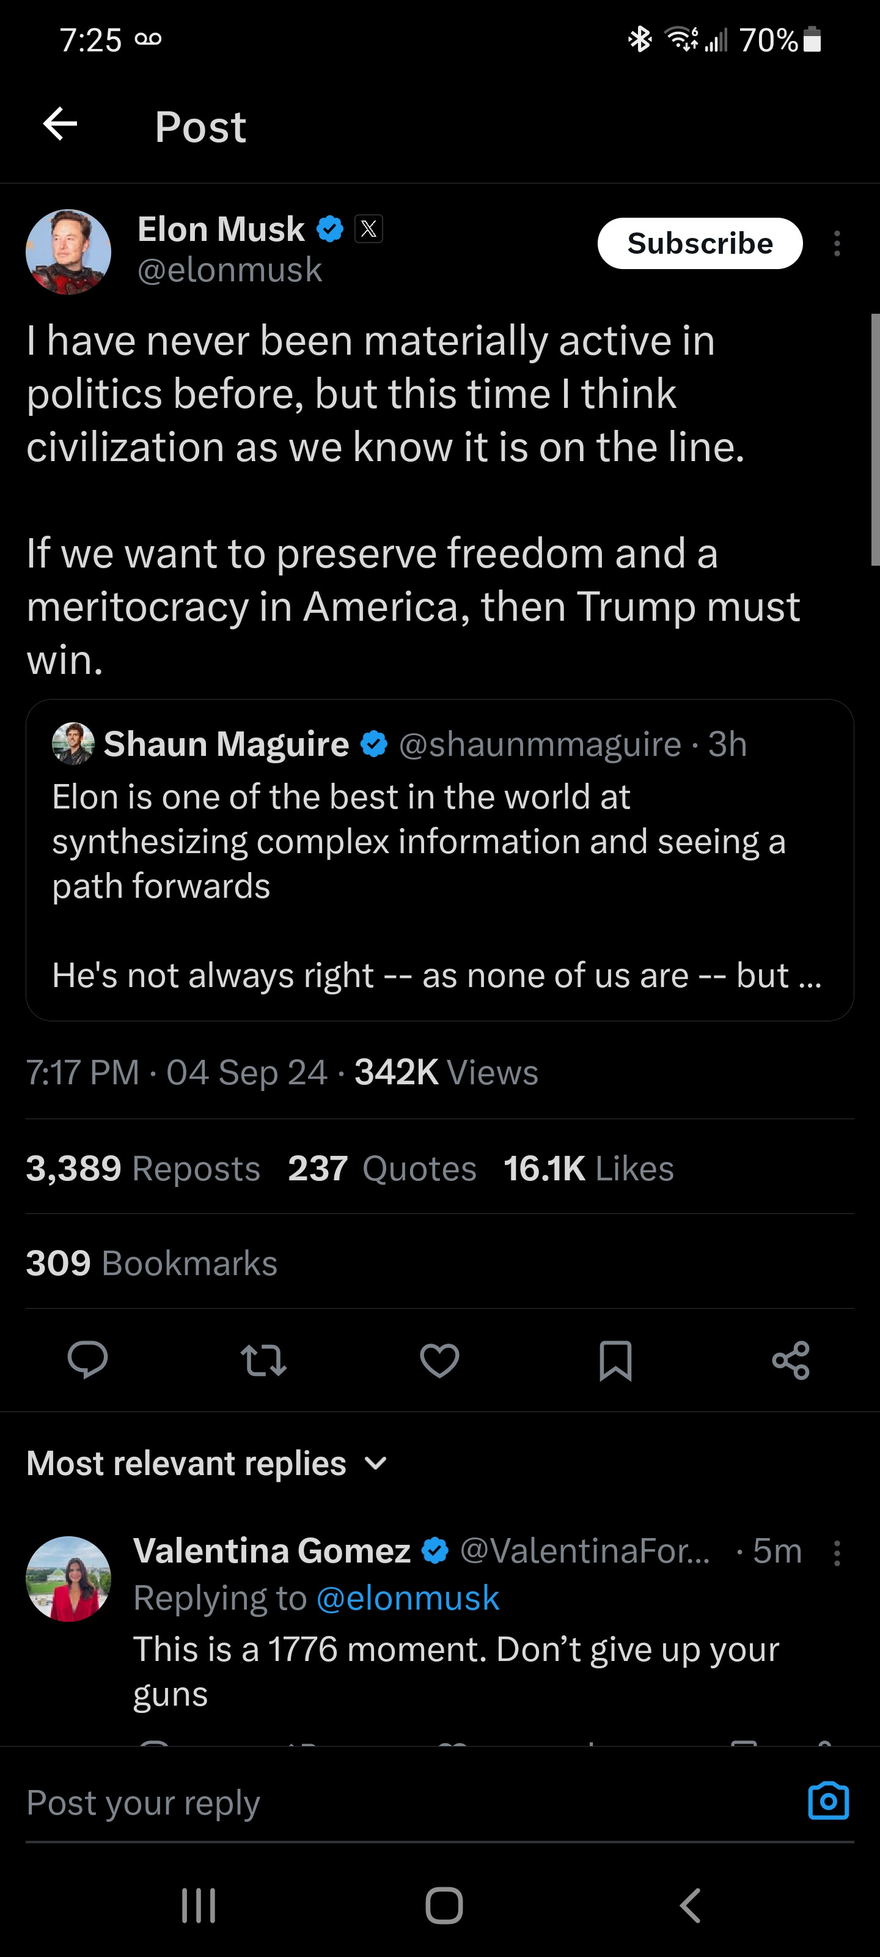View the 3,389 Reposts list
The image size is (880, 1957).
143,1169
